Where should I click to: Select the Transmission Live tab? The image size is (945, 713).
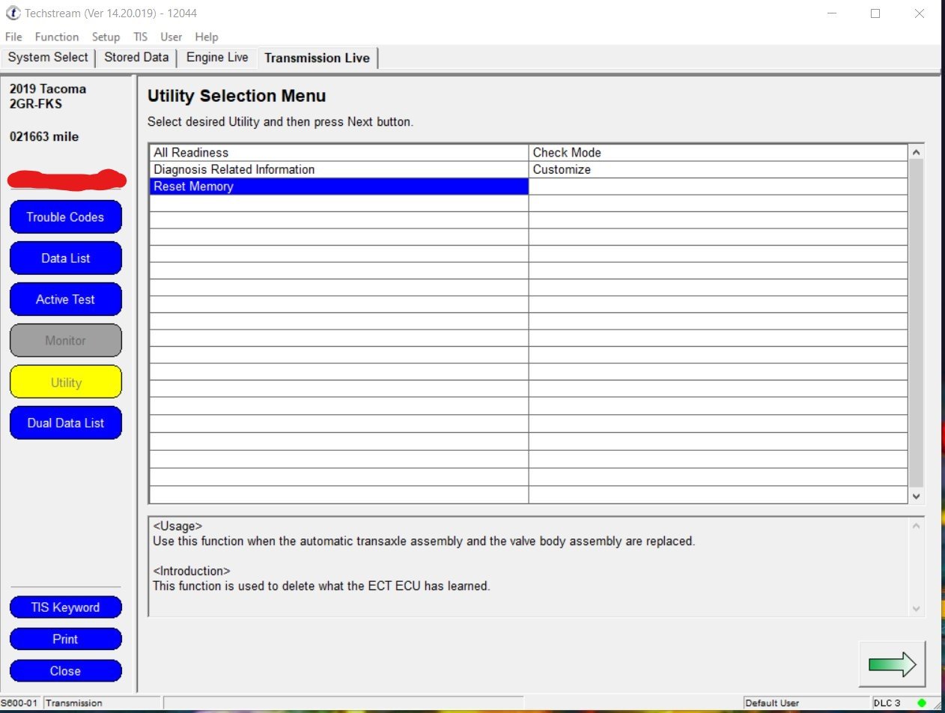click(x=317, y=58)
